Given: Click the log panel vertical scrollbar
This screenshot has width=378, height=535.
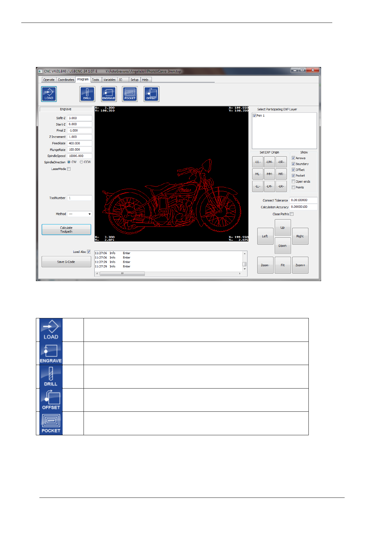Looking at the screenshot, I should pyautogui.click(x=245, y=261).
